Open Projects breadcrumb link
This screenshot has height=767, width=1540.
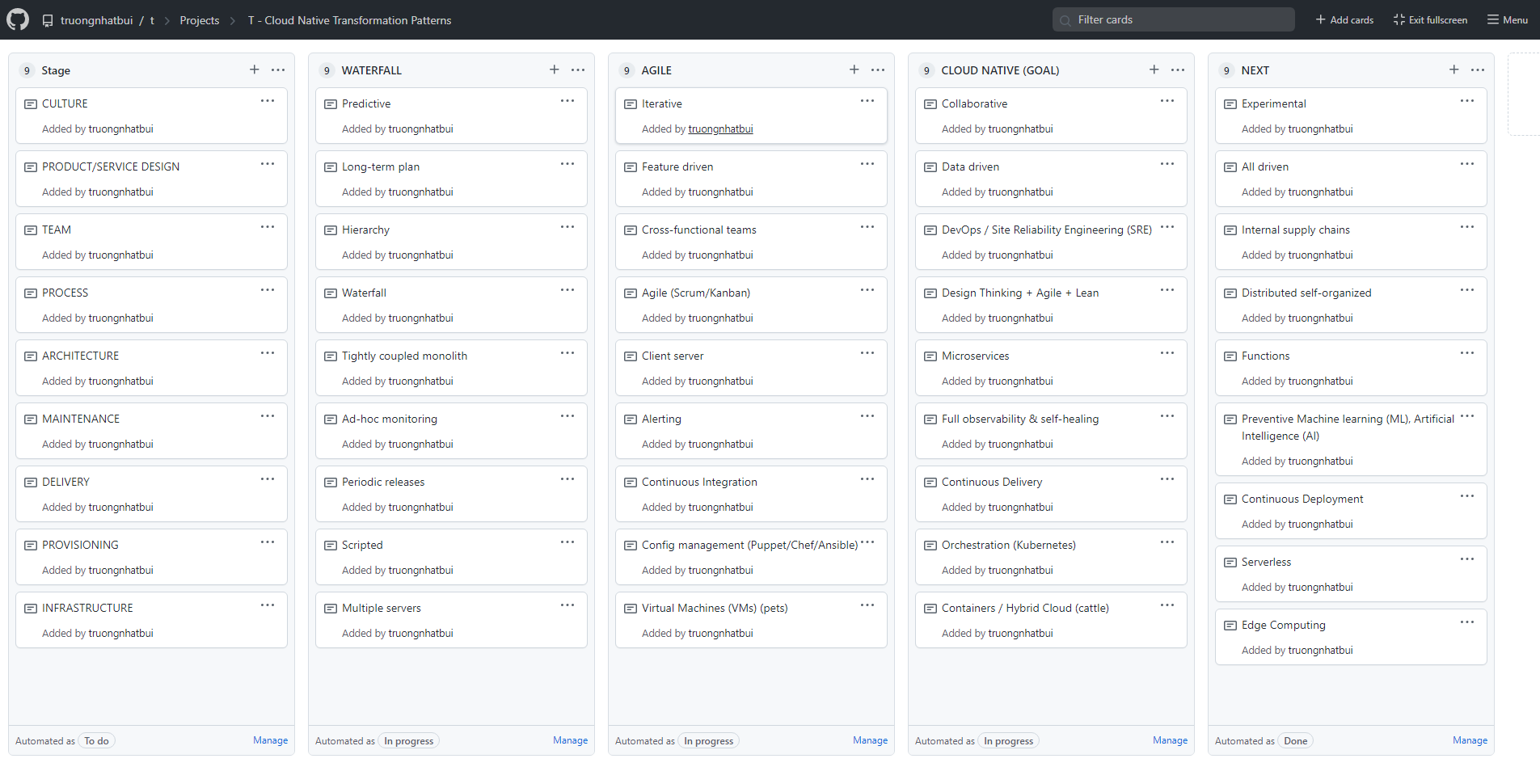pos(200,20)
